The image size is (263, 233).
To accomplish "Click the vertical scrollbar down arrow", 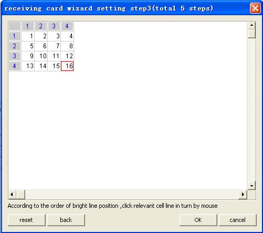I will (251, 186).
